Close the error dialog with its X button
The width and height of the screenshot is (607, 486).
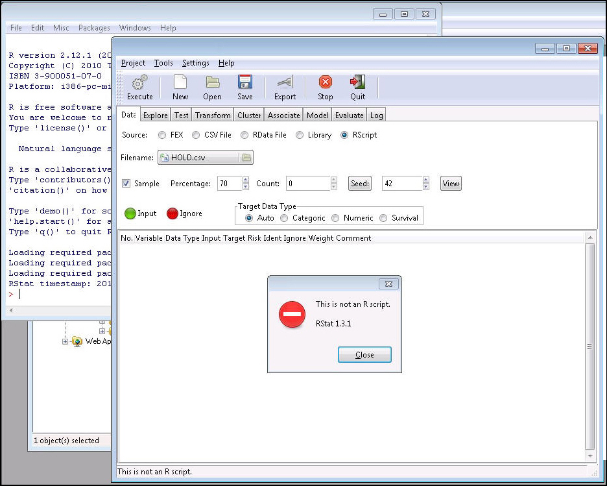388,284
